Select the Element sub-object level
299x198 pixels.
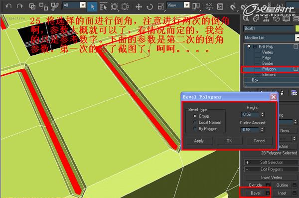[x=269, y=74]
